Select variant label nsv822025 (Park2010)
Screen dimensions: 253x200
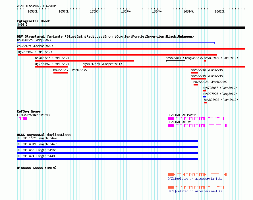point(221,100)
